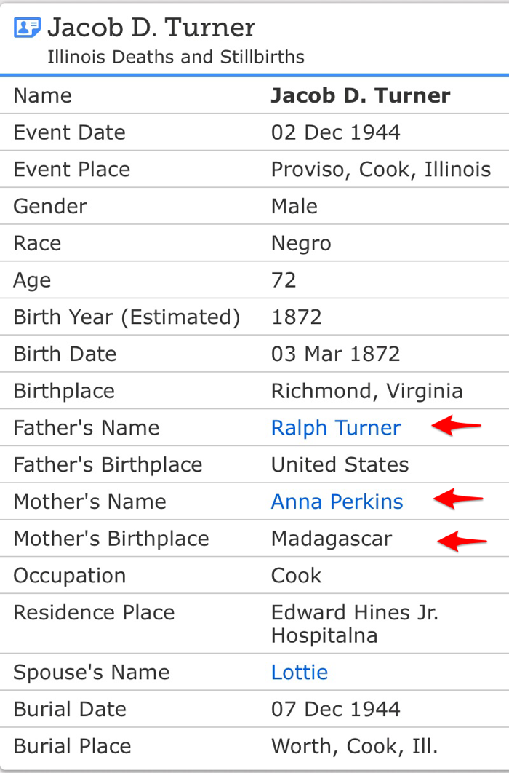Select the Birth Date value 03 Mar 1872

click(x=335, y=354)
